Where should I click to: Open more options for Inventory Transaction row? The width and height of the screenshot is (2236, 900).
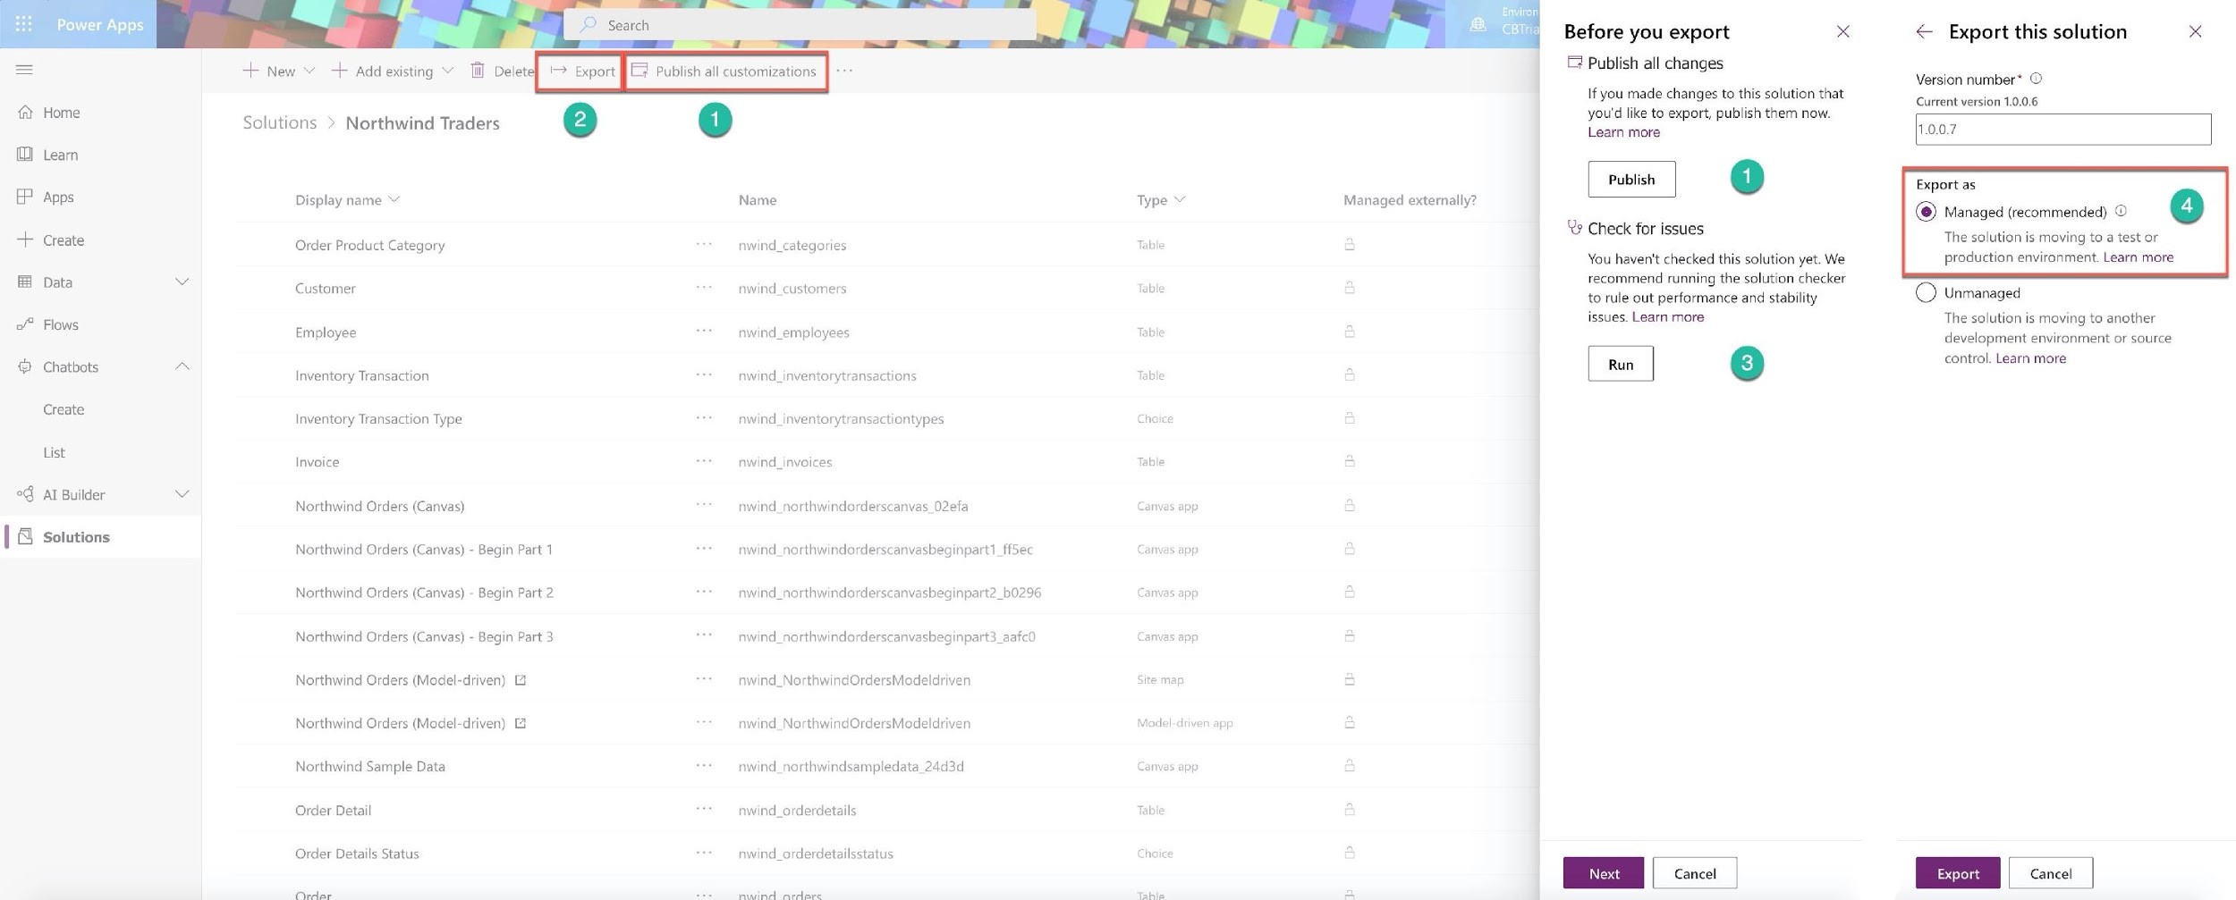pyautogui.click(x=704, y=375)
